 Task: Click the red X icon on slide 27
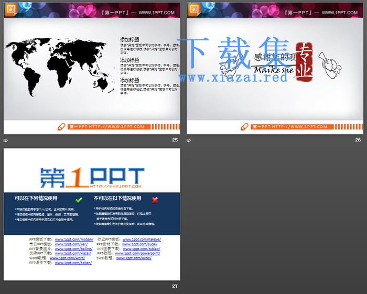click(155, 200)
